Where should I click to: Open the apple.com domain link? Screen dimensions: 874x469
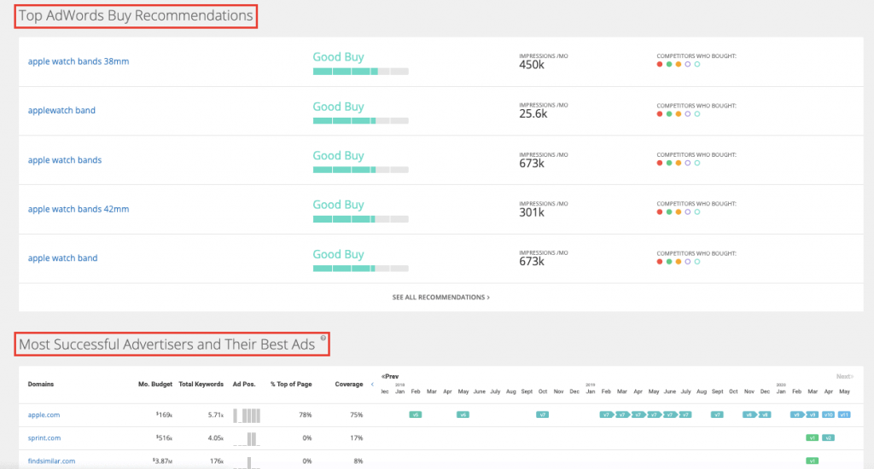pyautogui.click(x=44, y=415)
